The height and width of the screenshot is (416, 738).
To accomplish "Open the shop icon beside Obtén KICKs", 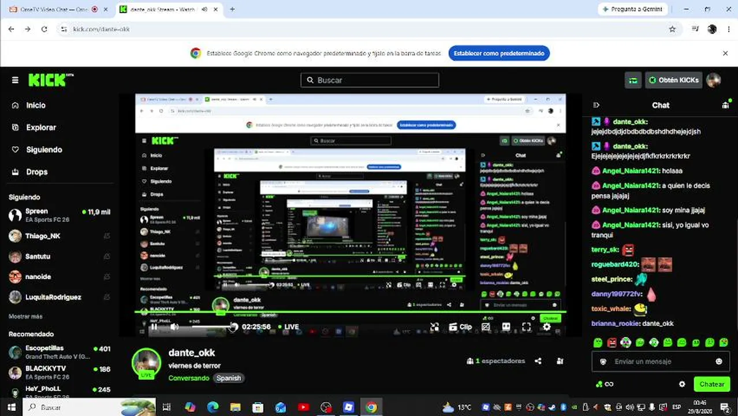I will click(633, 80).
